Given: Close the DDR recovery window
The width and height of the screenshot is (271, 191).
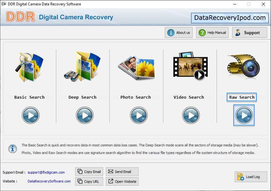Looking at the screenshot, I should [263, 4].
